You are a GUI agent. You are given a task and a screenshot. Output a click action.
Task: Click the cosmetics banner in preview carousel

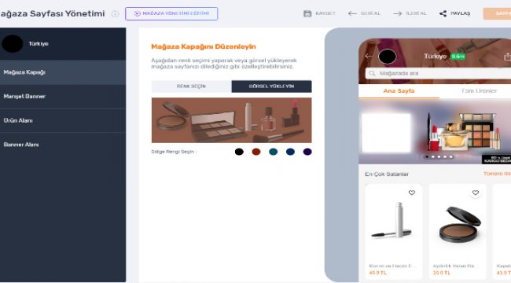click(x=435, y=131)
